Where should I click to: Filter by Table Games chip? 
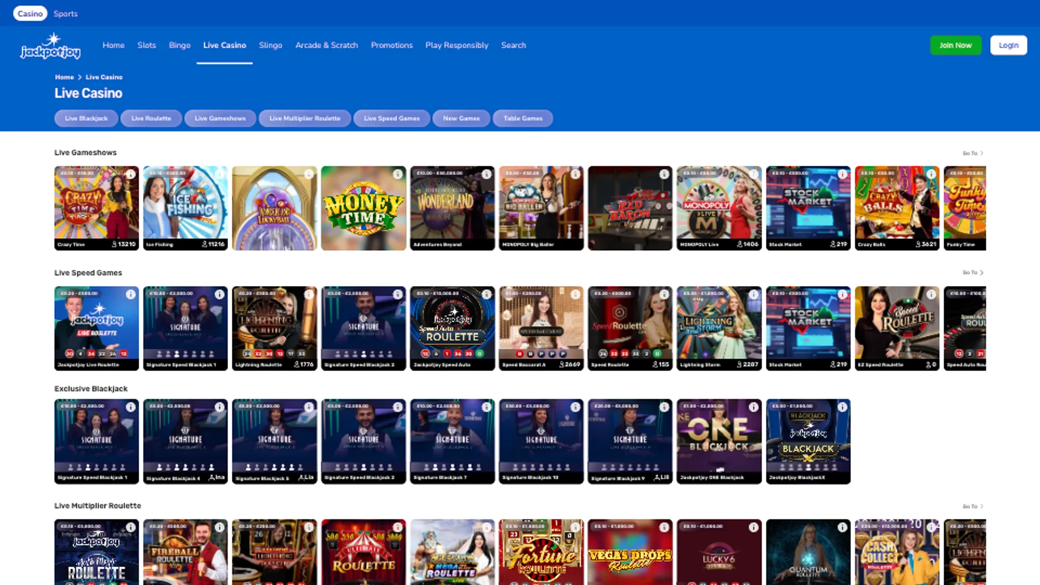tap(523, 119)
